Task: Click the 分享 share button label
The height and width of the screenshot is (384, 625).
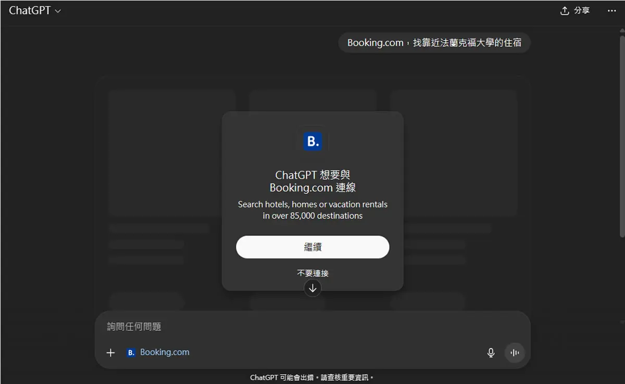Action: tap(582, 11)
